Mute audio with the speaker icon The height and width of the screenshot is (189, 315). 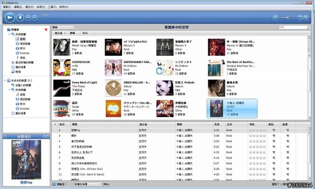(x=276, y=18)
